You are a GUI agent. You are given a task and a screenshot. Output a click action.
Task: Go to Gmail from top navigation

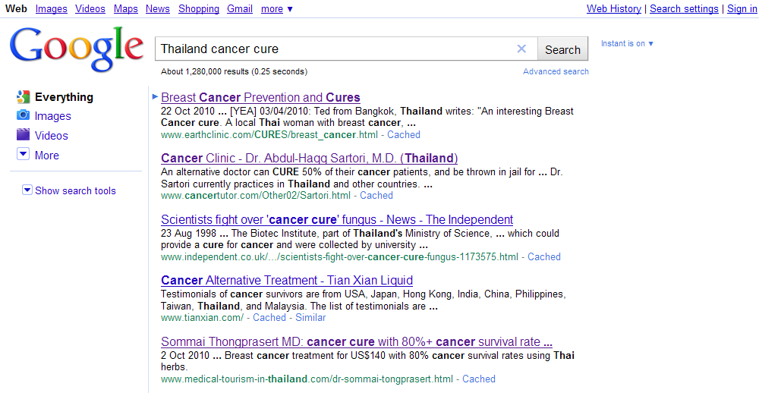[240, 9]
